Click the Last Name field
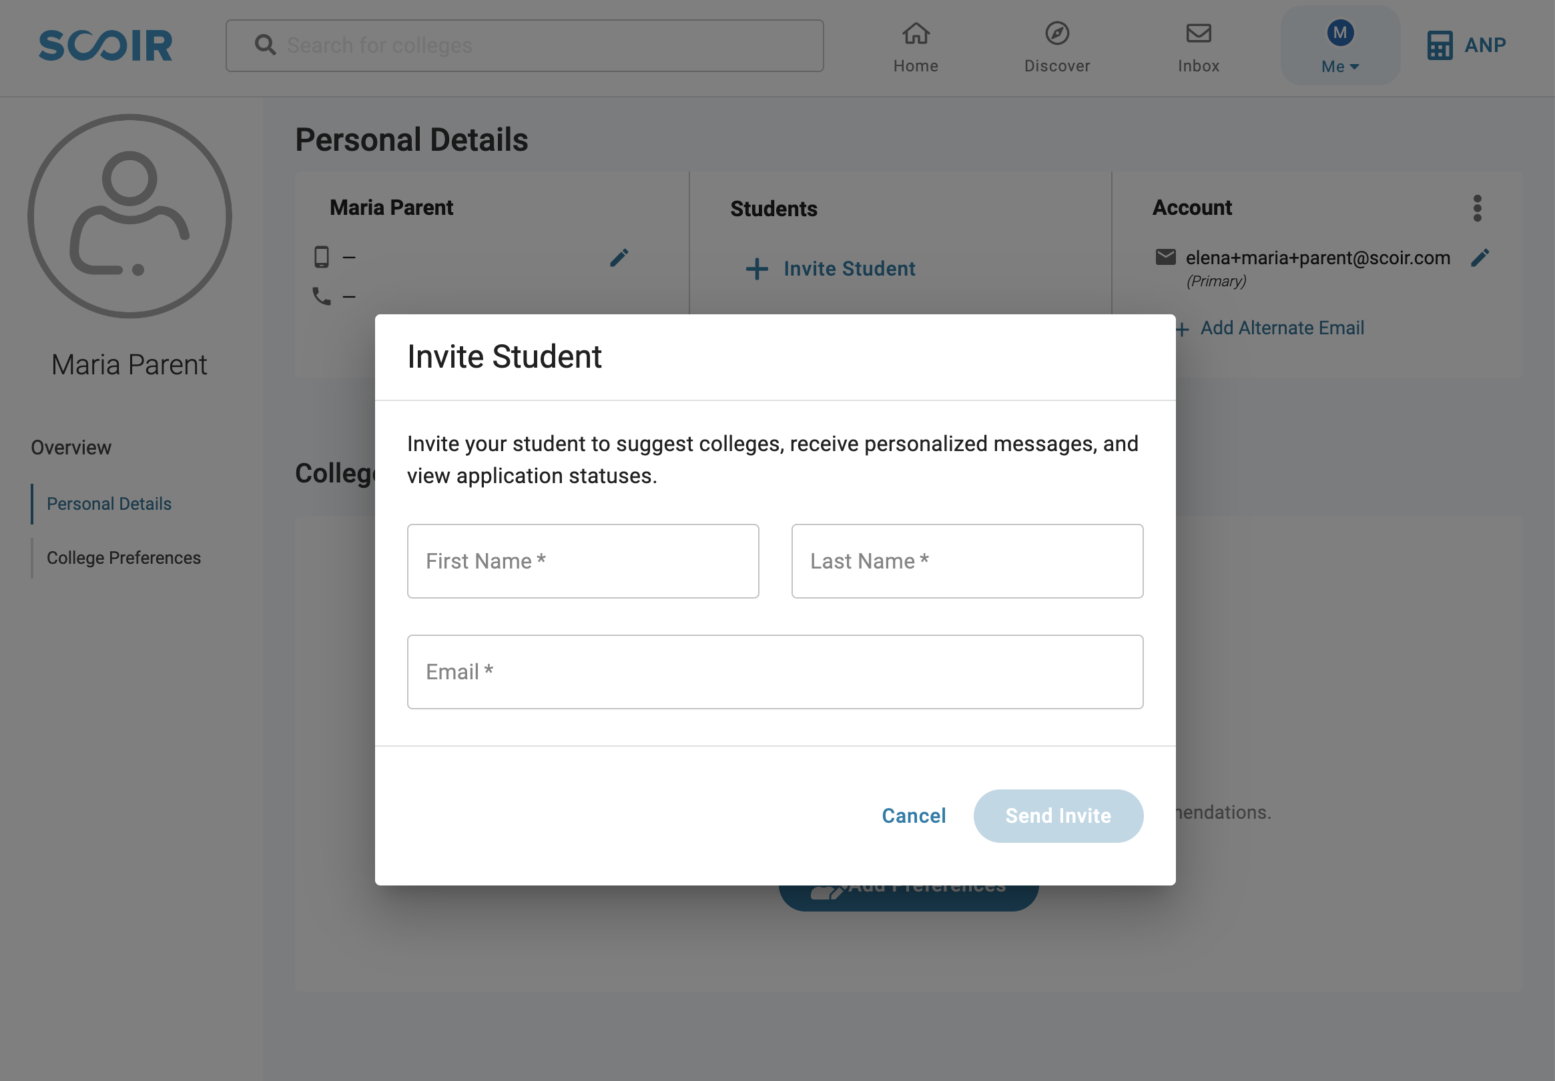Viewport: 1555px width, 1081px height. point(966,561)
